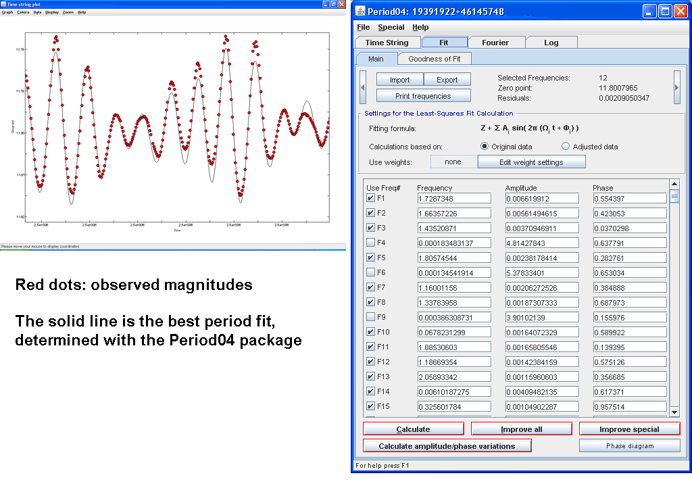Uncheck the F2 frequency checkbox
The image size is (692, 486).
pyautogui.click(x=371, y=213)
